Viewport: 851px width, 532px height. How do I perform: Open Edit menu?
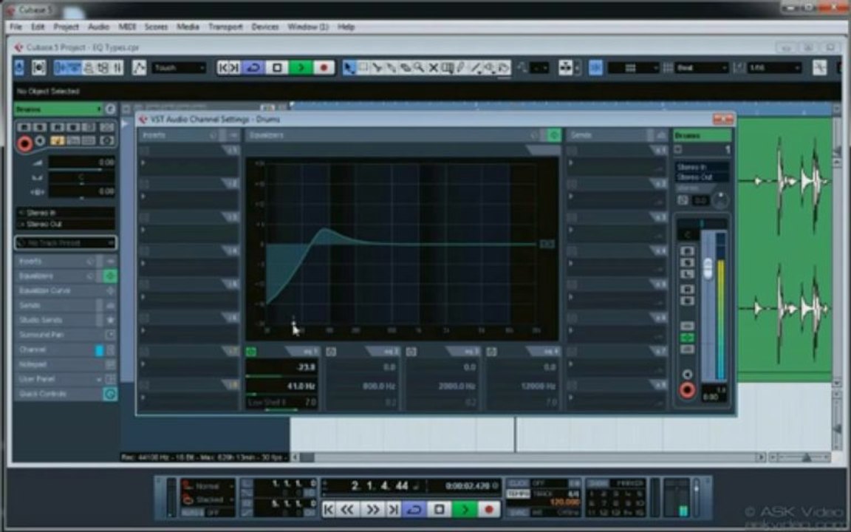[38, 27]
